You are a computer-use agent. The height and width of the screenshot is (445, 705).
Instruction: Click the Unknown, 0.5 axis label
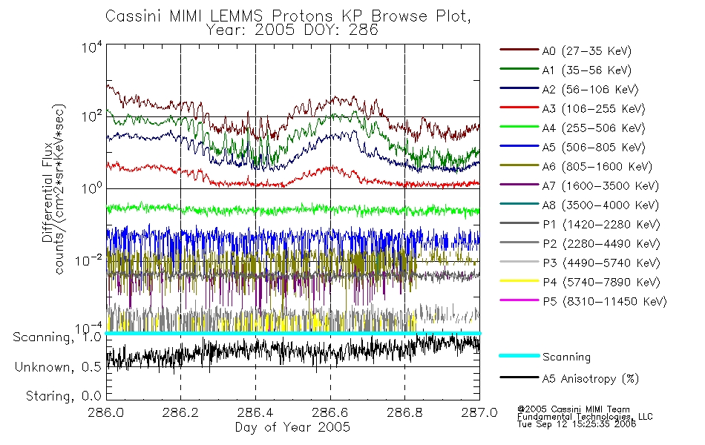pos(58,367)
